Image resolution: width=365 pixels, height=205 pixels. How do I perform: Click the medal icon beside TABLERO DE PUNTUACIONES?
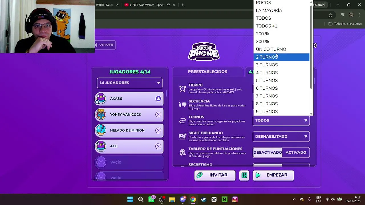coord(182,152)
